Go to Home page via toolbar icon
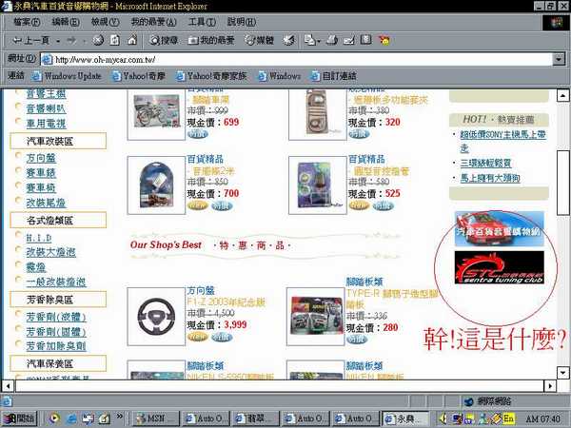 [128, 39]
